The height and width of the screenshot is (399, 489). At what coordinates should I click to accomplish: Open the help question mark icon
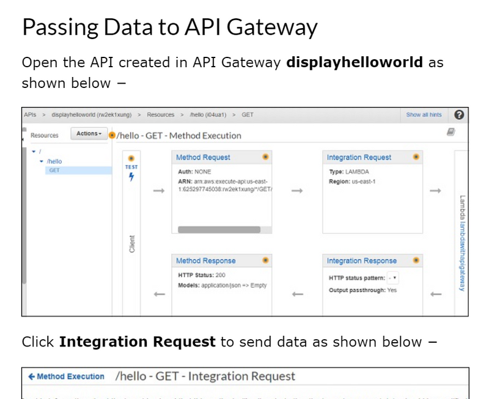[x=459, y=115]
